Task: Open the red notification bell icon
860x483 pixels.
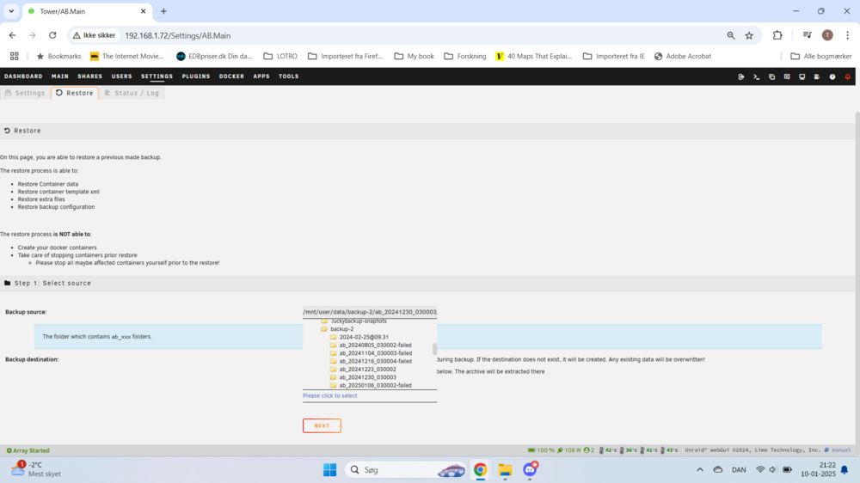Action: click(x=847, y=76)
